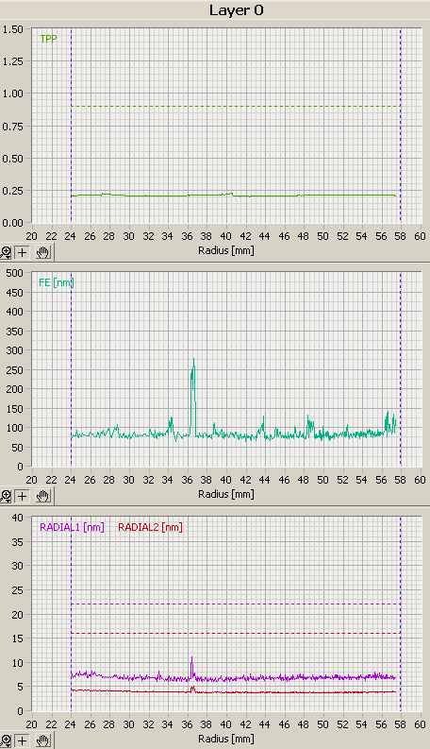Select the zoom magnifier under the FE chart
The width and height of the screenshot is (430, 749).
pyautogui.click(x=7, y=496)
